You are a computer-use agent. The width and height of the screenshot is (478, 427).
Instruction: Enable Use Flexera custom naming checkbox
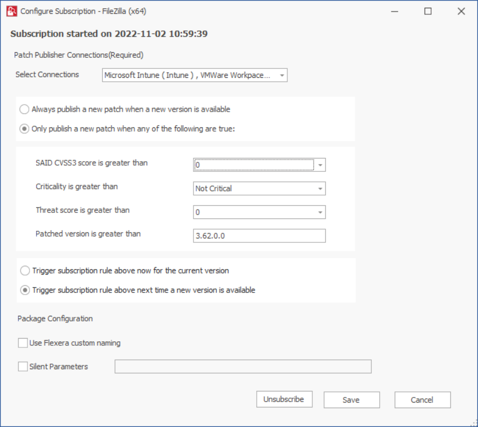[23, 343]
